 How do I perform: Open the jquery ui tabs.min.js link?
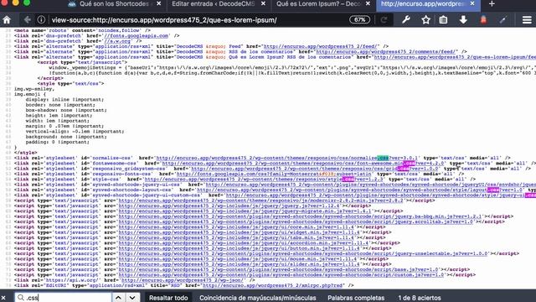236,237
